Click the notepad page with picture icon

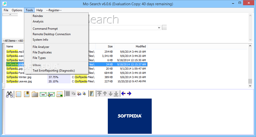[x=27, y=94]
